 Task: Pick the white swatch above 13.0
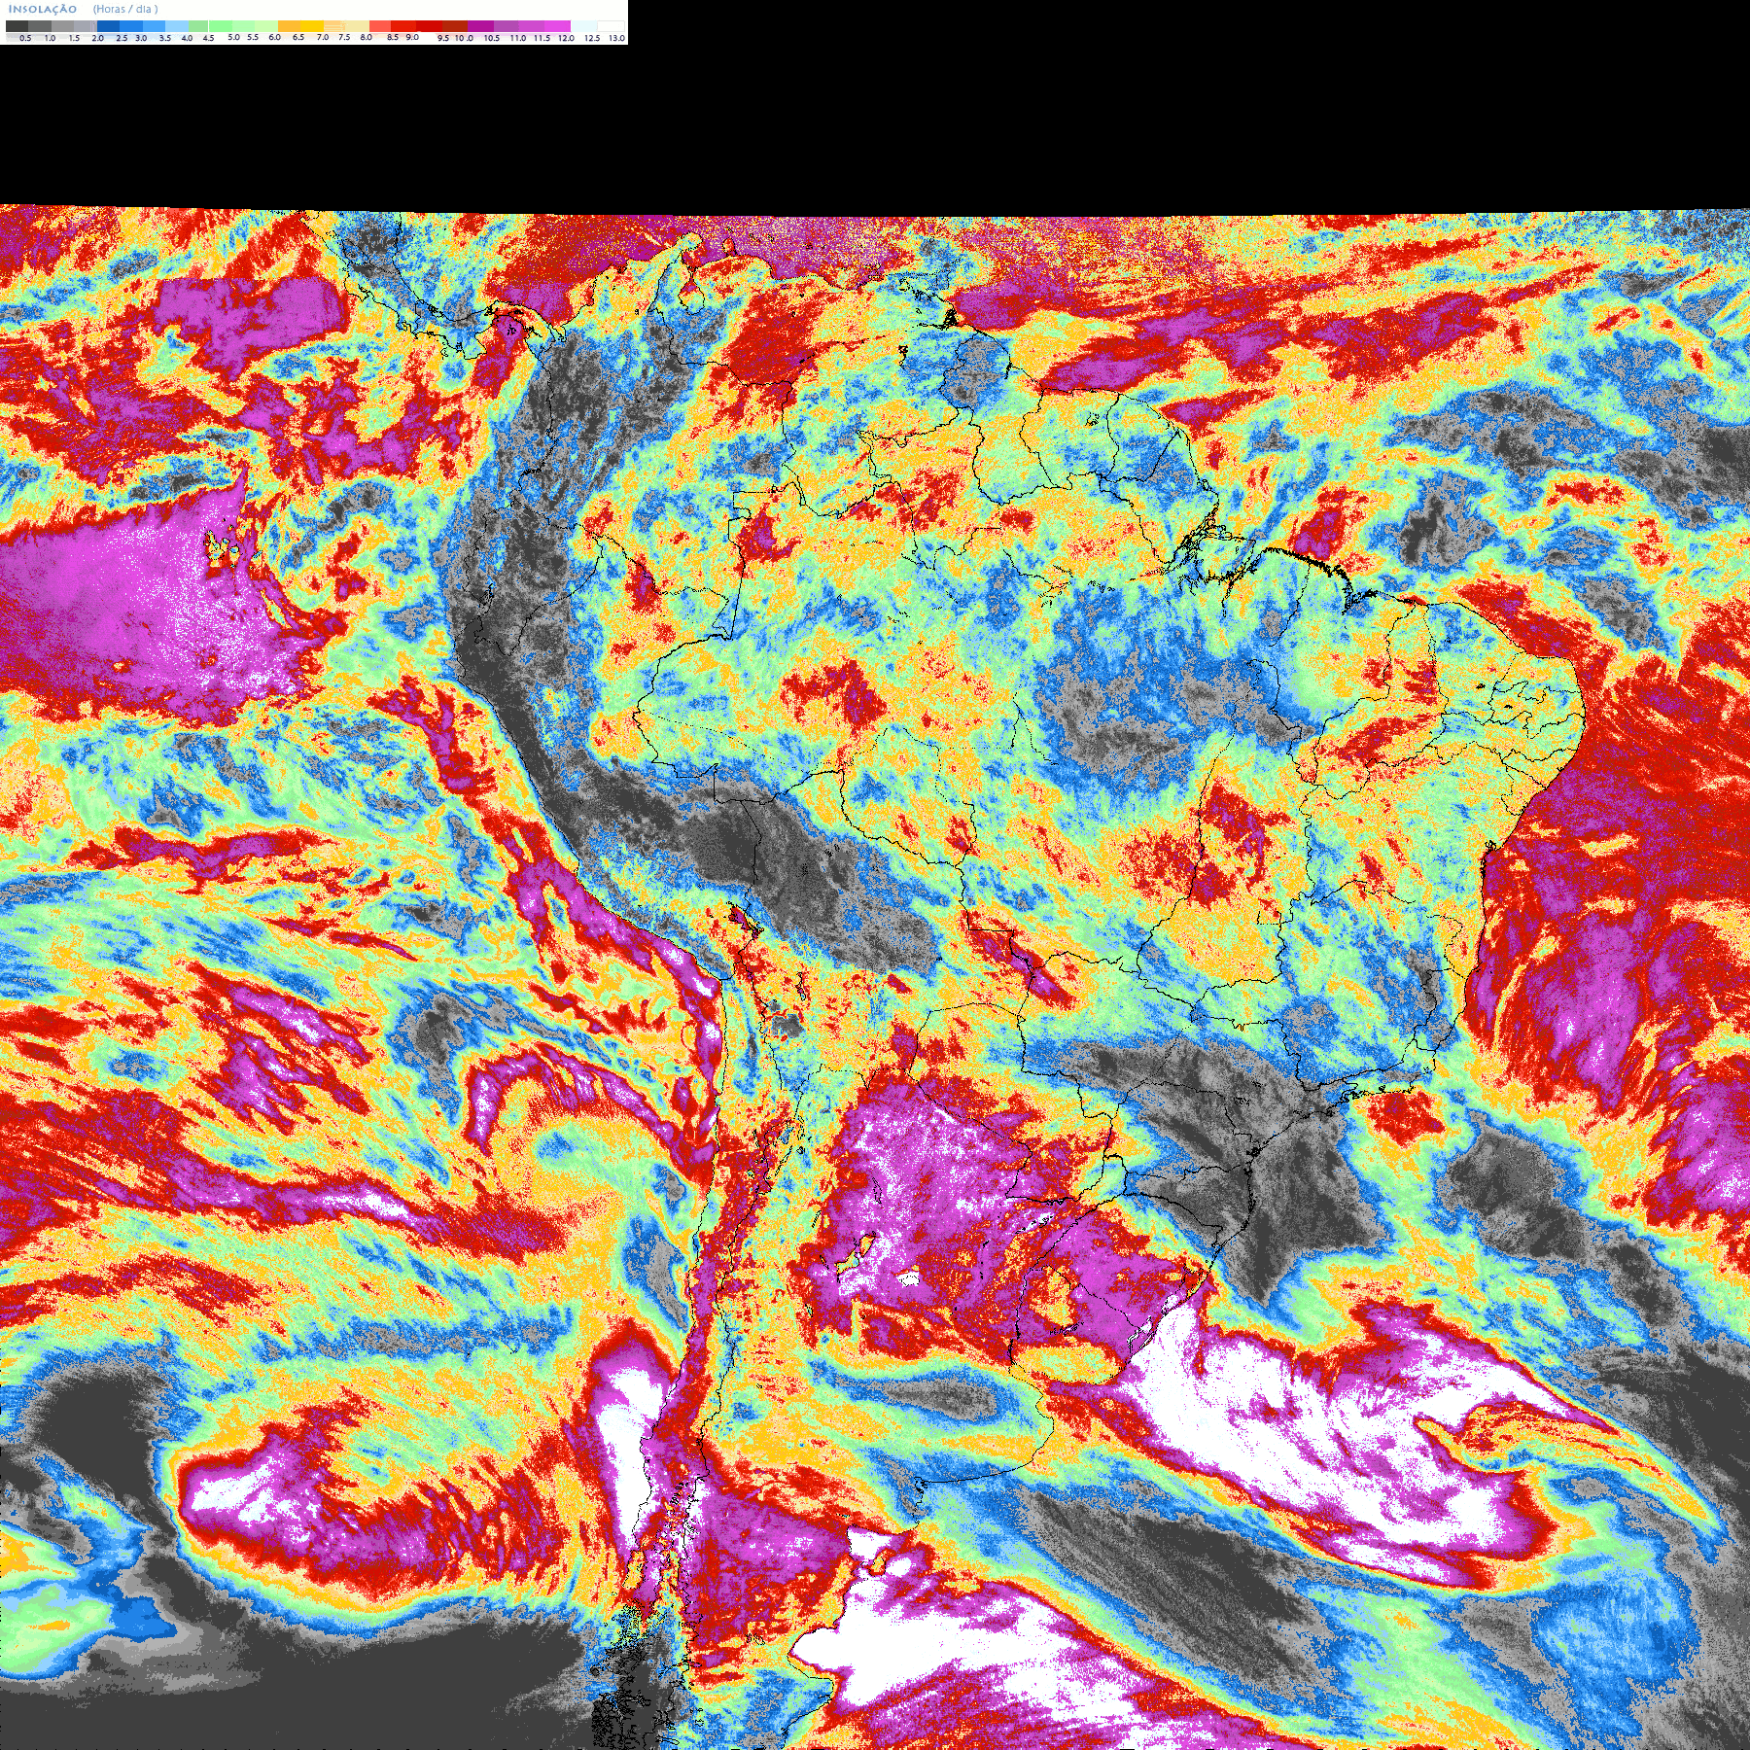pos(611,26)
